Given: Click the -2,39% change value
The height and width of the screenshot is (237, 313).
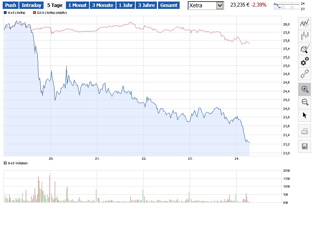Looking at the screenshot, I should point(259,5).
